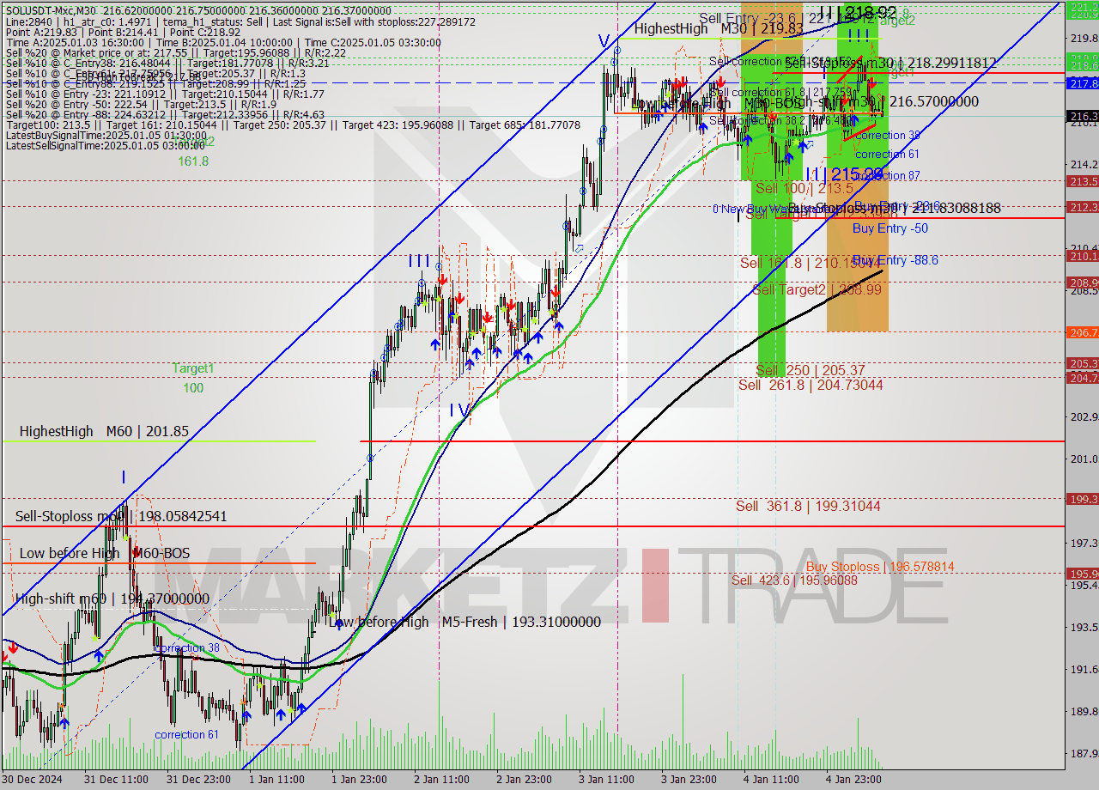This screenshot has height=790, width=1099.
Task: Click the '3 Jan 23:00' time axis label
Action: (x=689, y=780)
